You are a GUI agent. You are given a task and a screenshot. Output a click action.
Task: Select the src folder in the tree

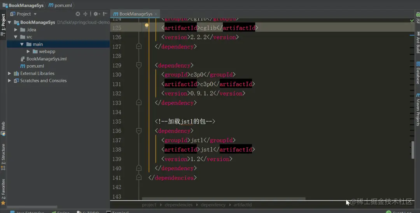[26, 37]
